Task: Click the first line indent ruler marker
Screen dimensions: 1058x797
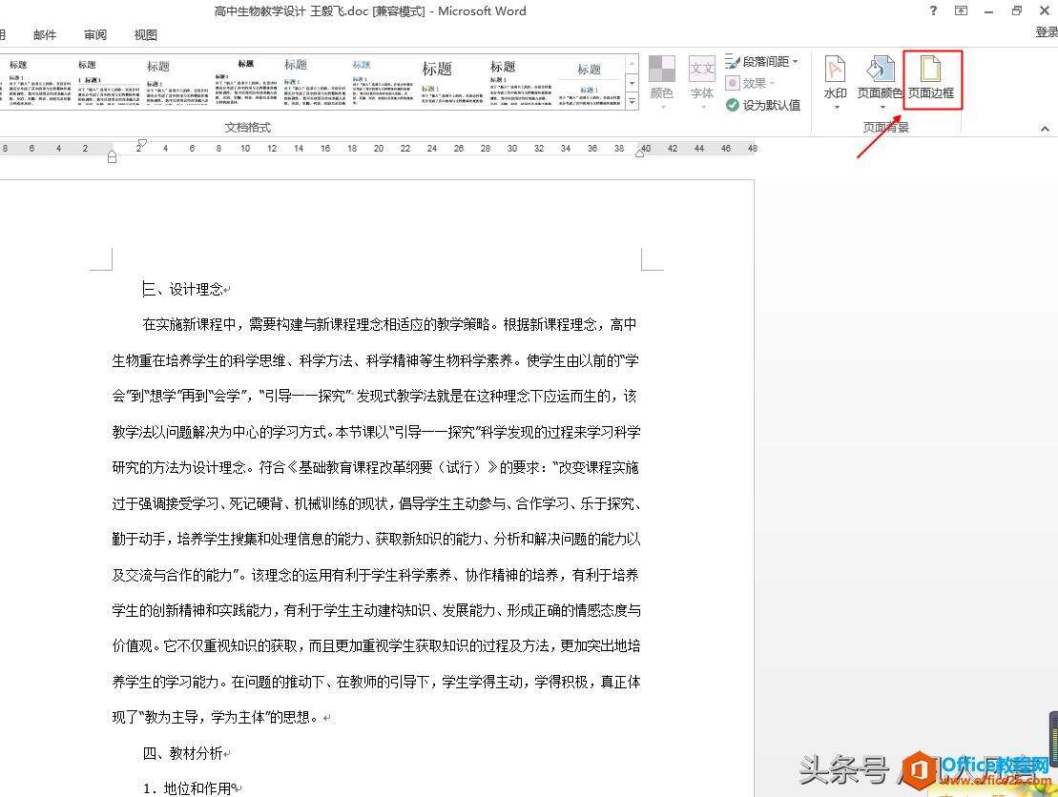Action: [x=142, y=143]
